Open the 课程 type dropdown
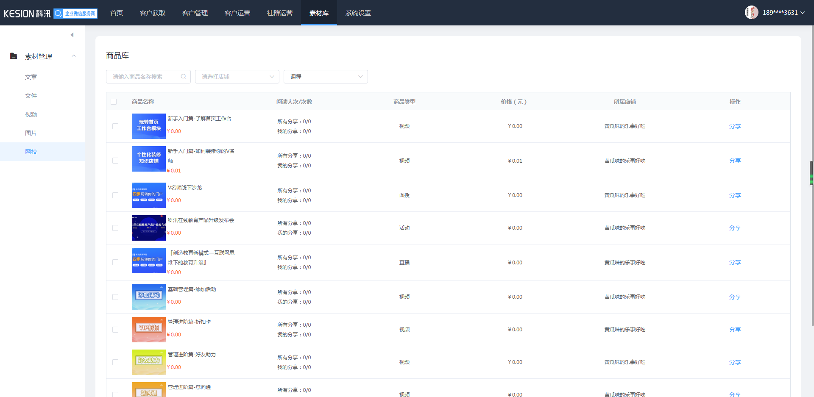Viewport: 814px width, 397px height. 325,77
